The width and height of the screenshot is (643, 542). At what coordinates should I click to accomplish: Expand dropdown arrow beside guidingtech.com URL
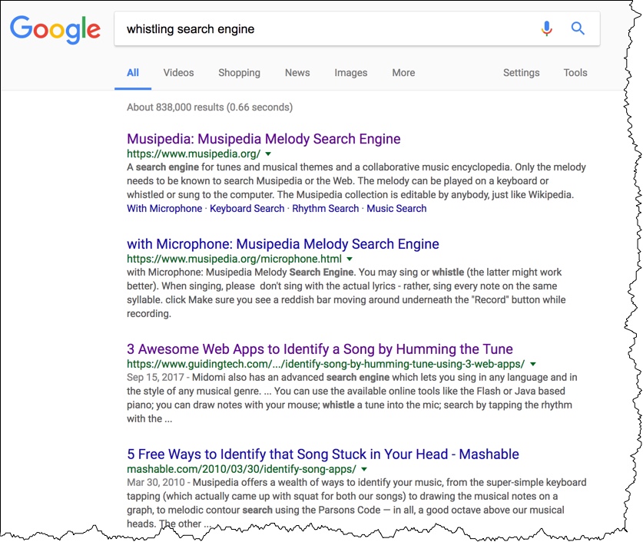coord(533,364)
